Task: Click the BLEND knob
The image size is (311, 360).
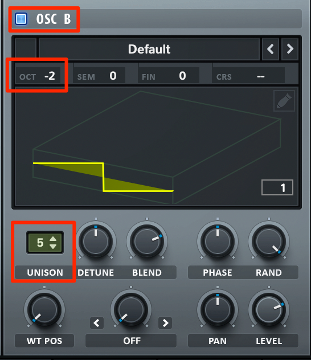Action: 147,242
